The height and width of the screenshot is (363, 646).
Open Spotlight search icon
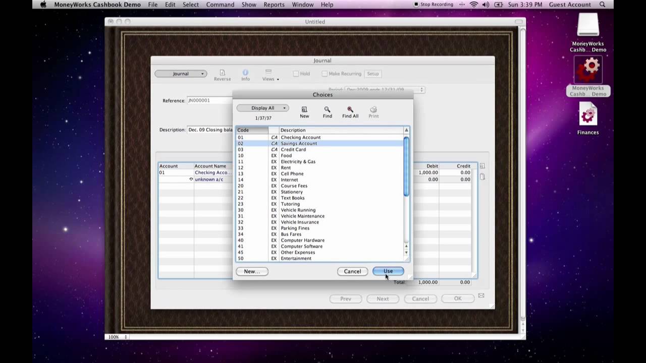[603, 5]
